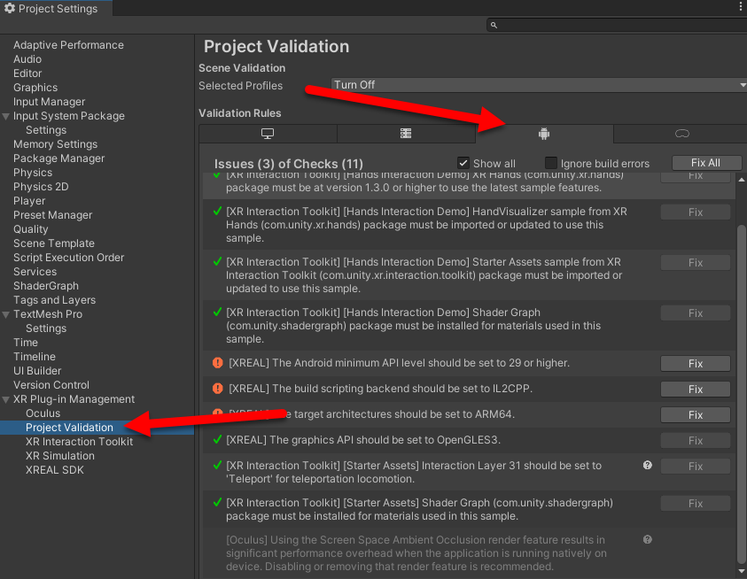Collapse the Input System Package tree node

[6, 116]
